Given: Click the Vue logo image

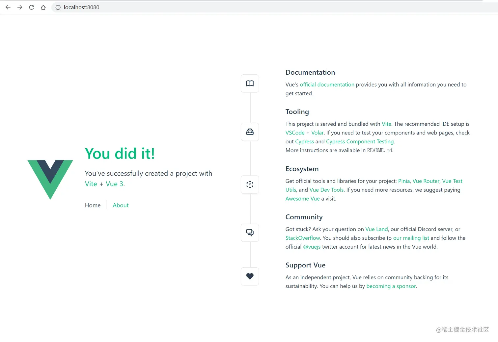Looking at the screenshot, I should tap(50, 180).
